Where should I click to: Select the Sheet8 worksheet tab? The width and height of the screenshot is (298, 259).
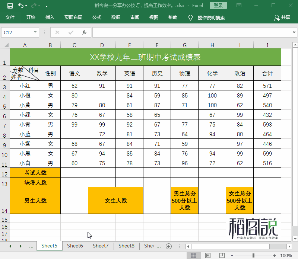point(126,246)
